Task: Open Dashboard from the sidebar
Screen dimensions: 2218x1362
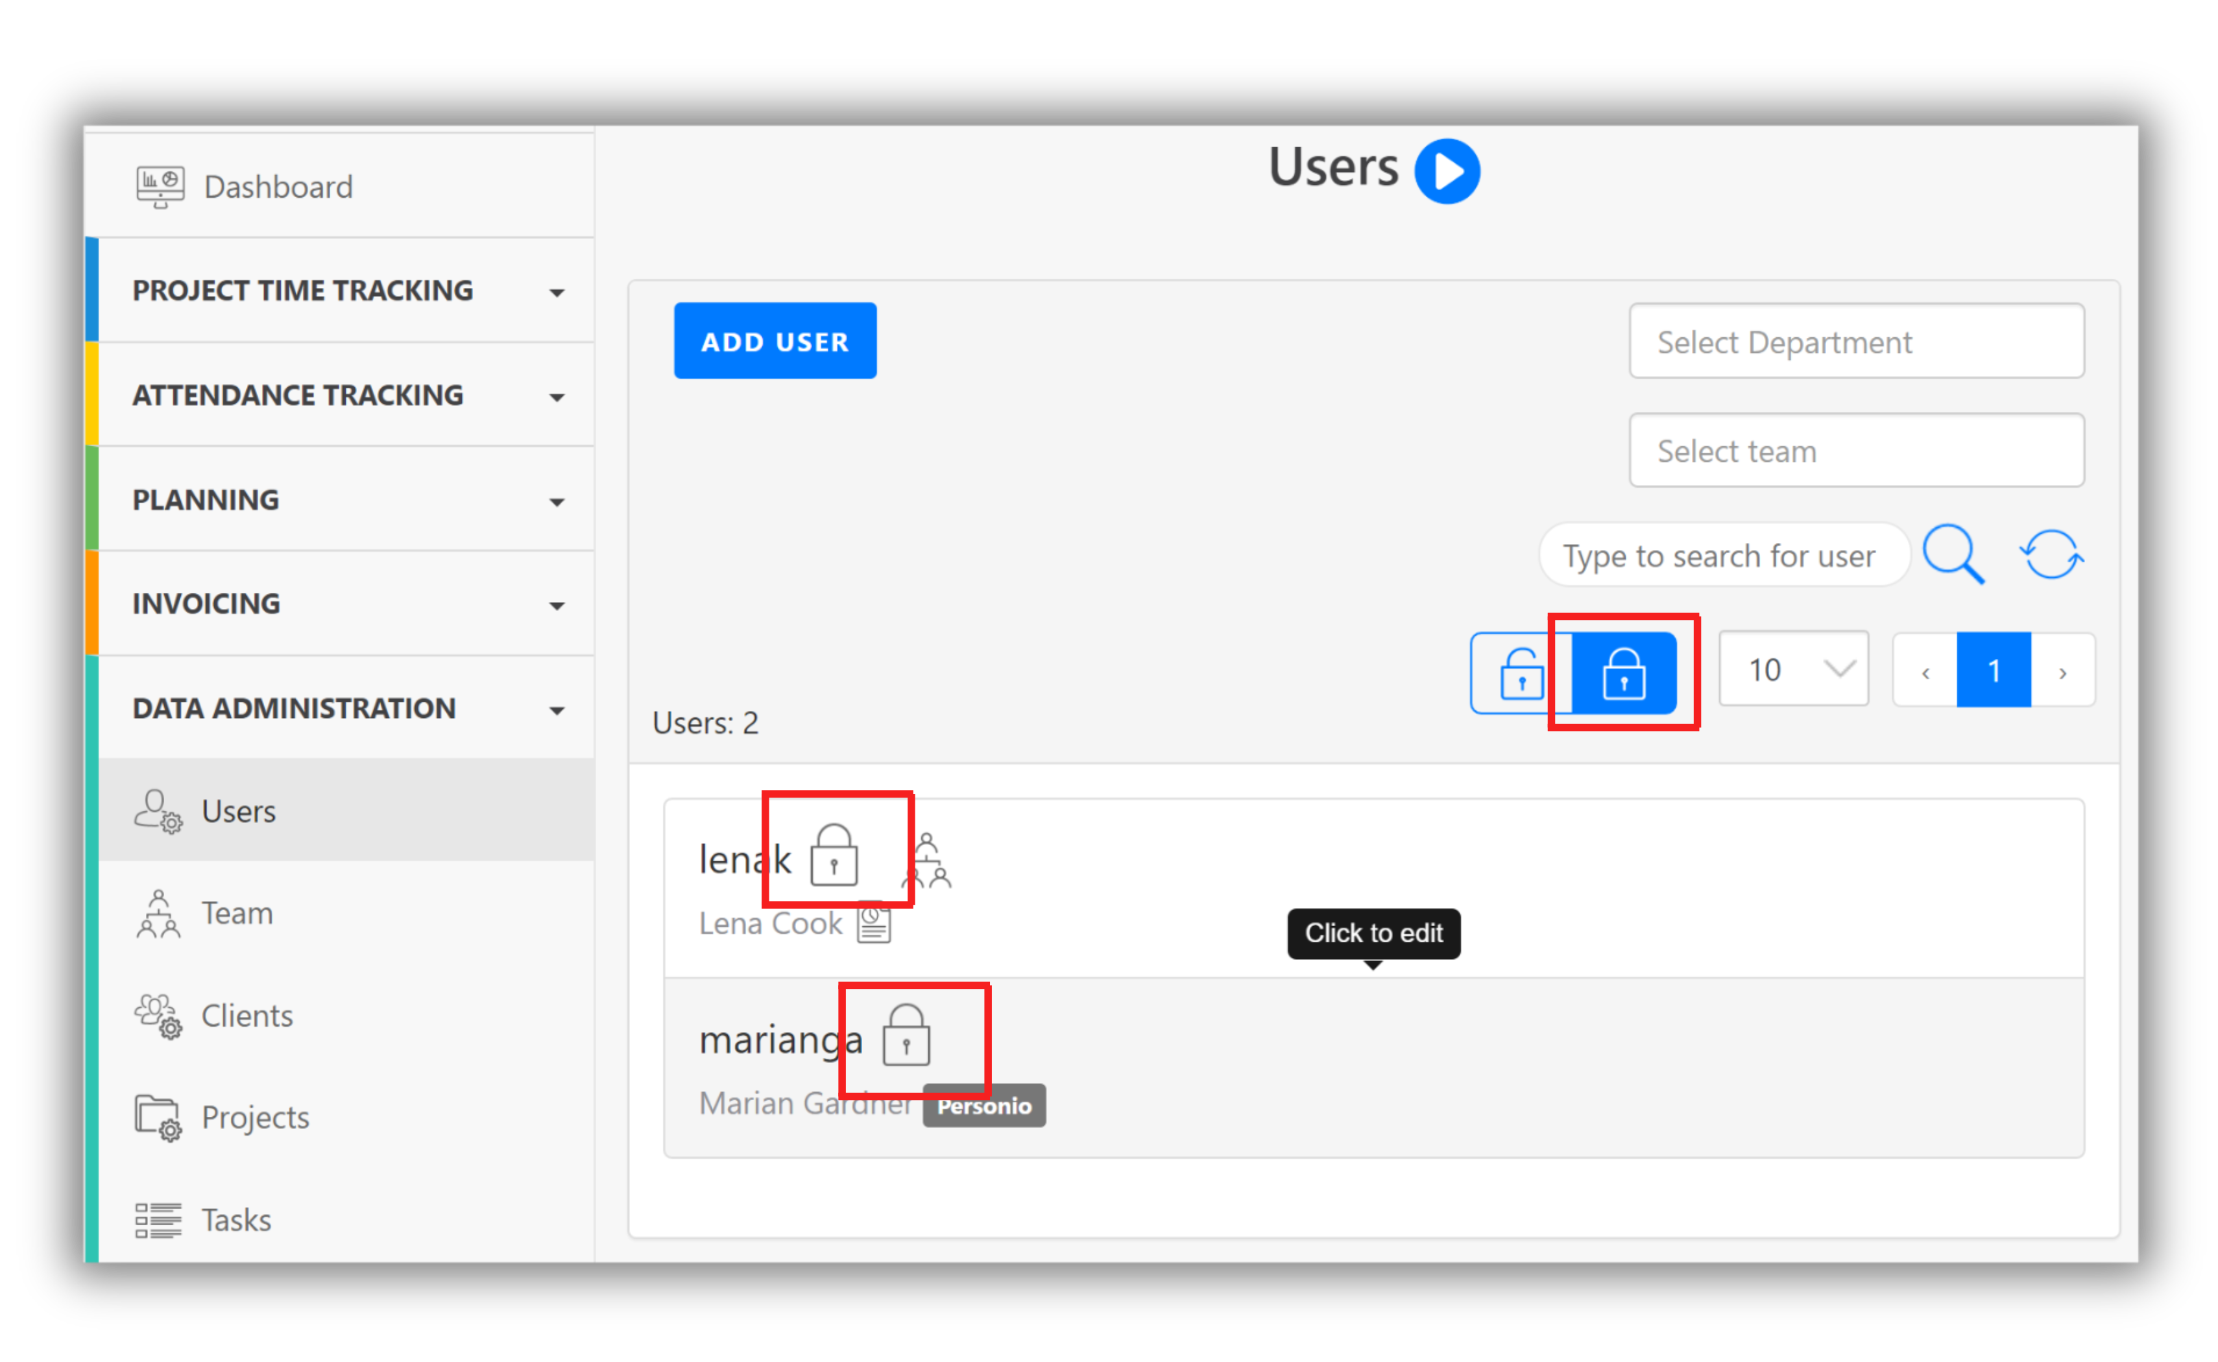Action: [x=278, y=187]
